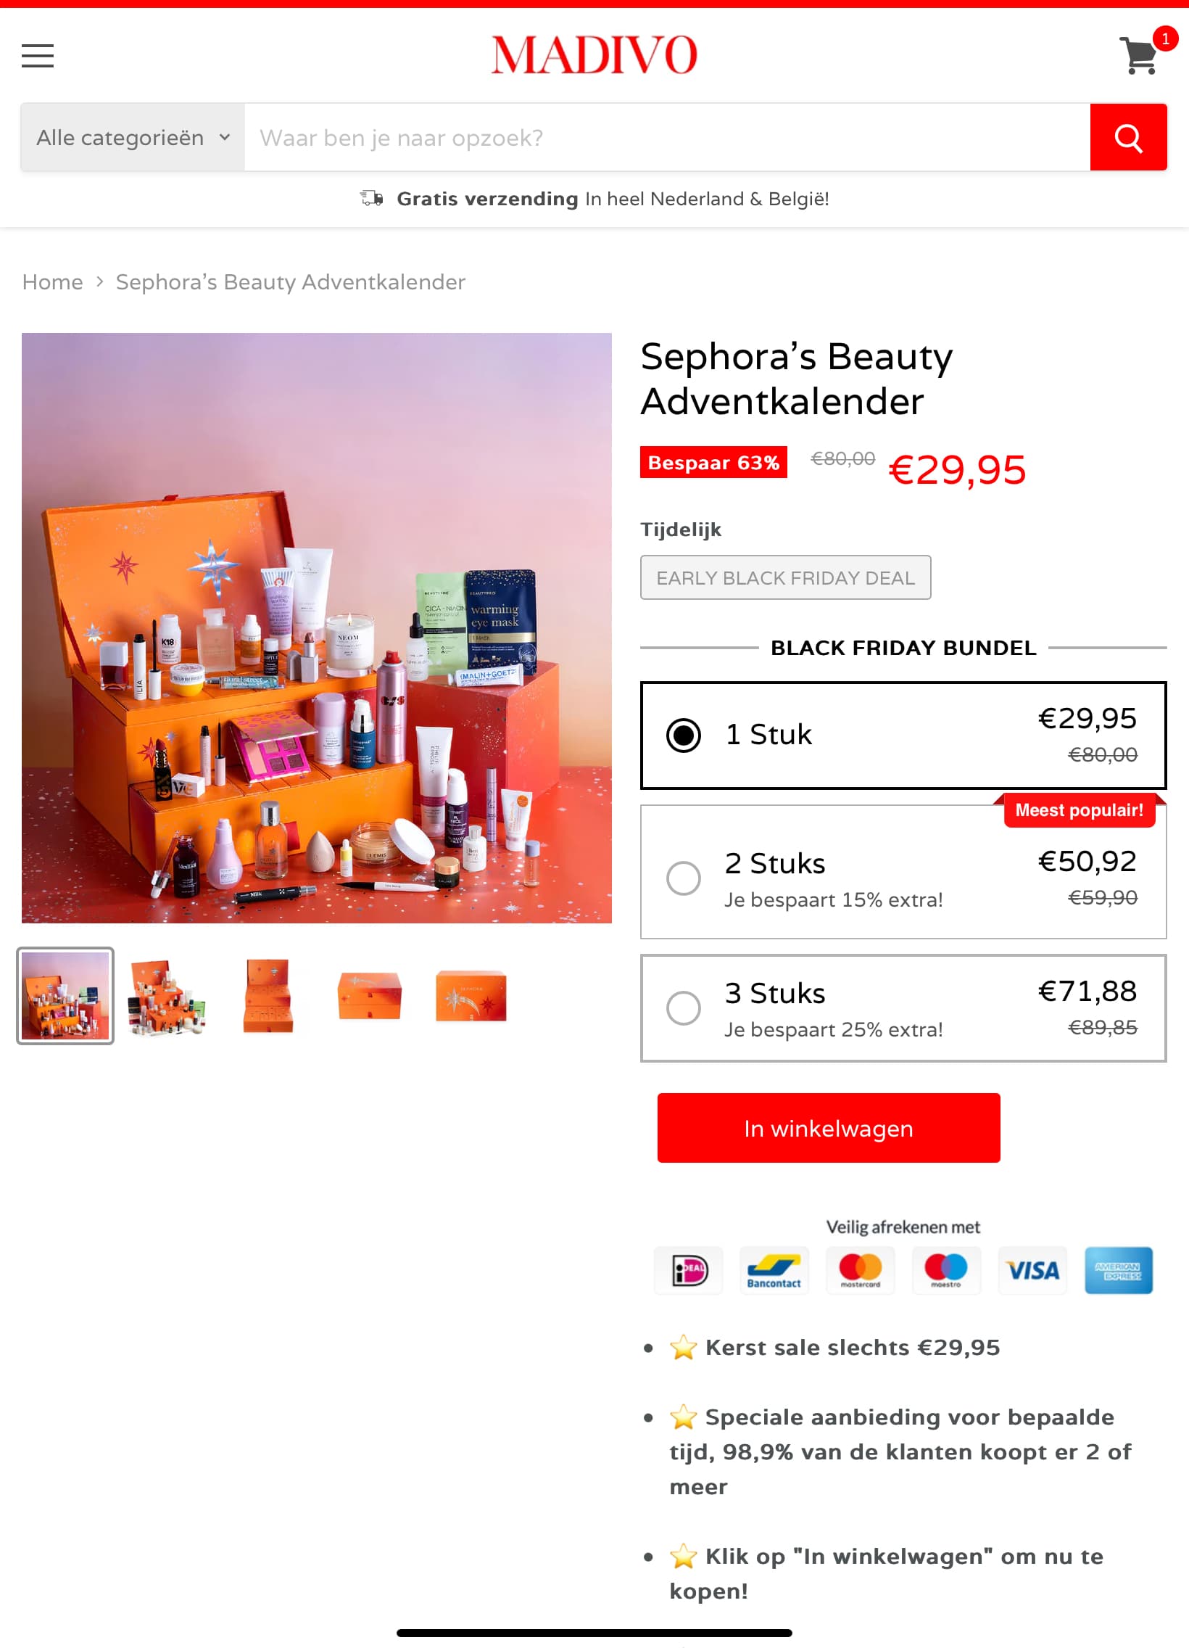The height and width of the screenshot is (1648, 1189).
Task: Focus the 'Waar ben je naar opzoek?' search field
Action: click(667, 137)
